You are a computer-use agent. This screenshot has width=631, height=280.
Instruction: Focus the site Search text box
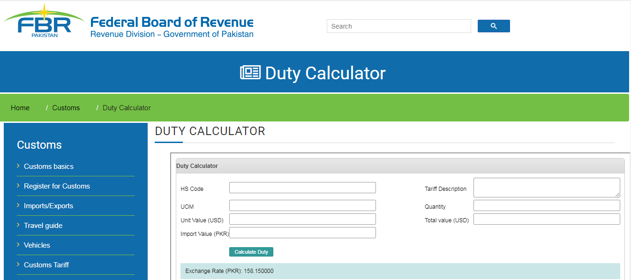pyautogui.click(x=398, y=26)
